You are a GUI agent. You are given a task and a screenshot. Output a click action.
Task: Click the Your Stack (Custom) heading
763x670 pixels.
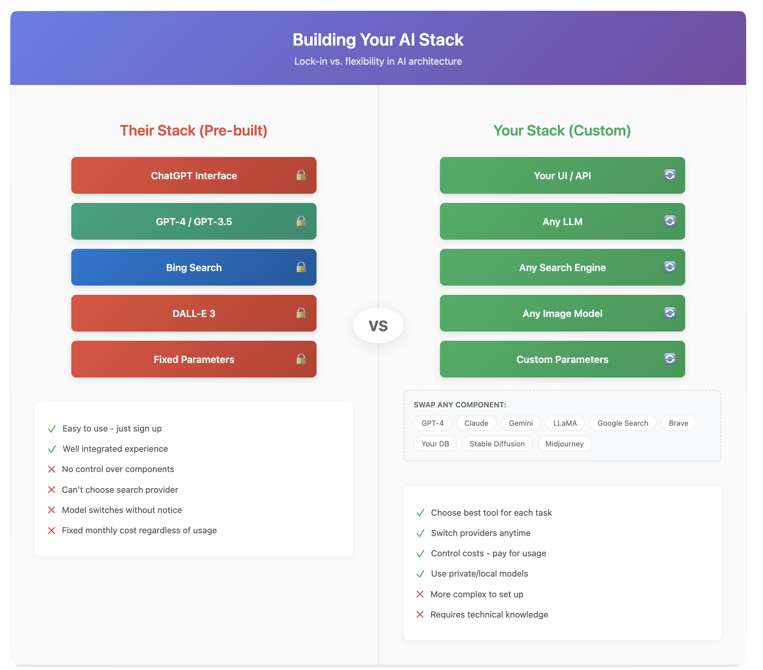tap(562, 131)
